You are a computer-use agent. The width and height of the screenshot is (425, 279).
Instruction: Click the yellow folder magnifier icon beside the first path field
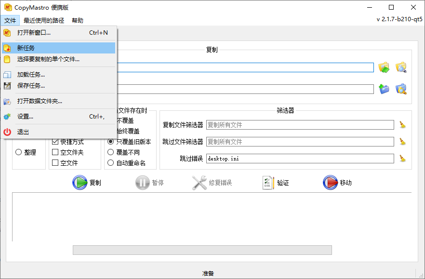tap(401, 67)
